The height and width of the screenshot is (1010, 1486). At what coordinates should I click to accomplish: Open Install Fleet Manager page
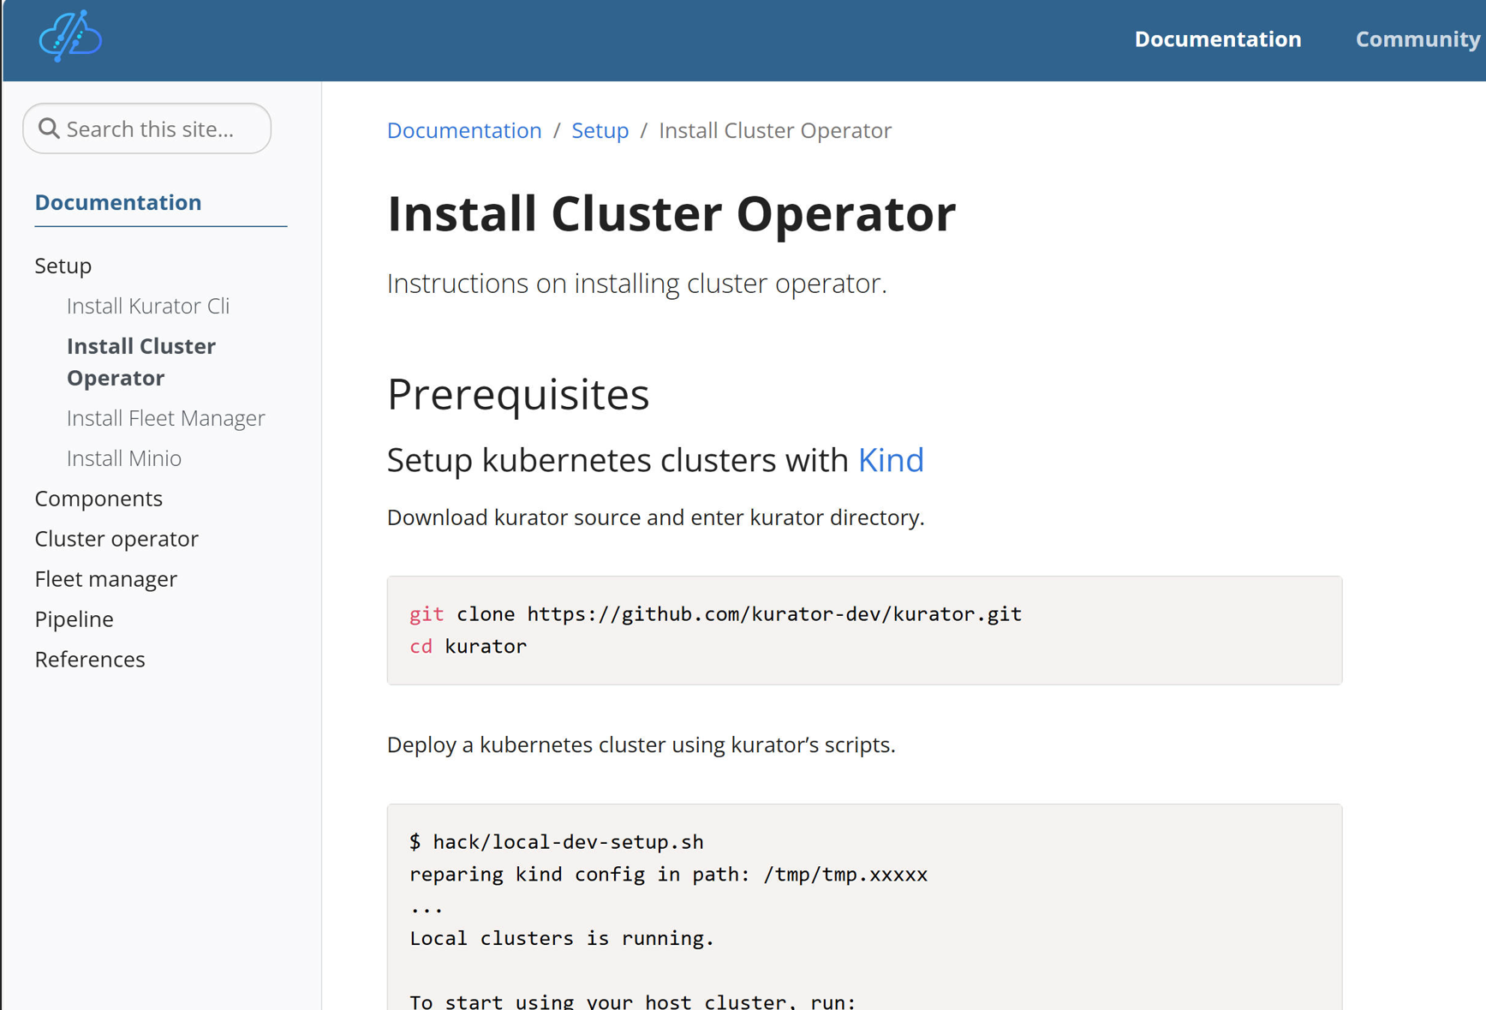(166, 418)
